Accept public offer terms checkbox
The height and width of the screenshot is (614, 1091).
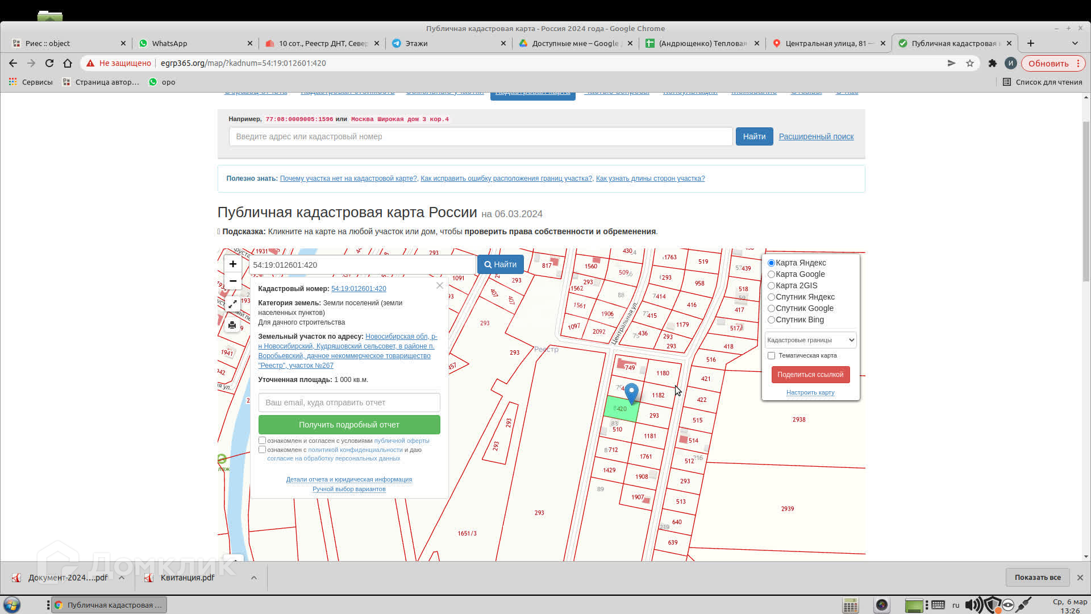262,441
